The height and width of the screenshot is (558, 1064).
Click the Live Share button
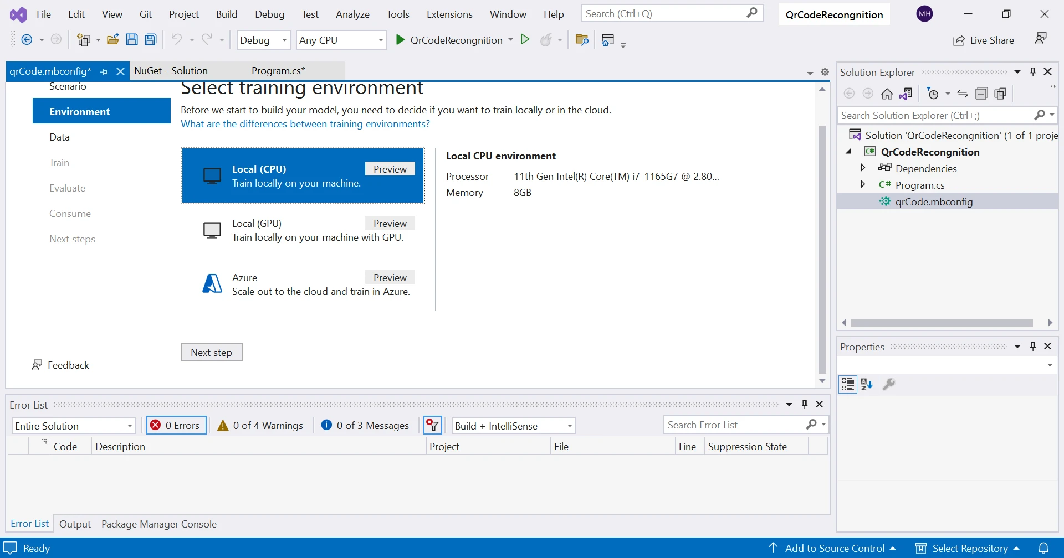984,40
